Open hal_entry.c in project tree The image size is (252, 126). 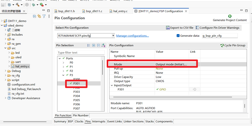22,66
